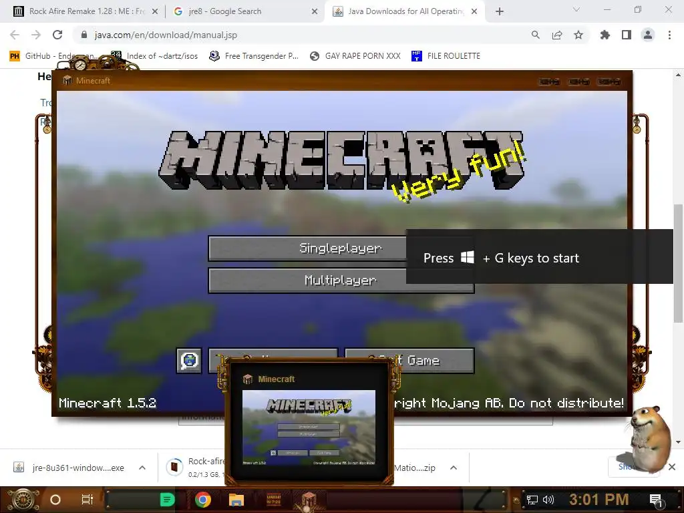Expand options for the Matio....zip download
The width and height of the screenshot is (684, 513).
454,468
